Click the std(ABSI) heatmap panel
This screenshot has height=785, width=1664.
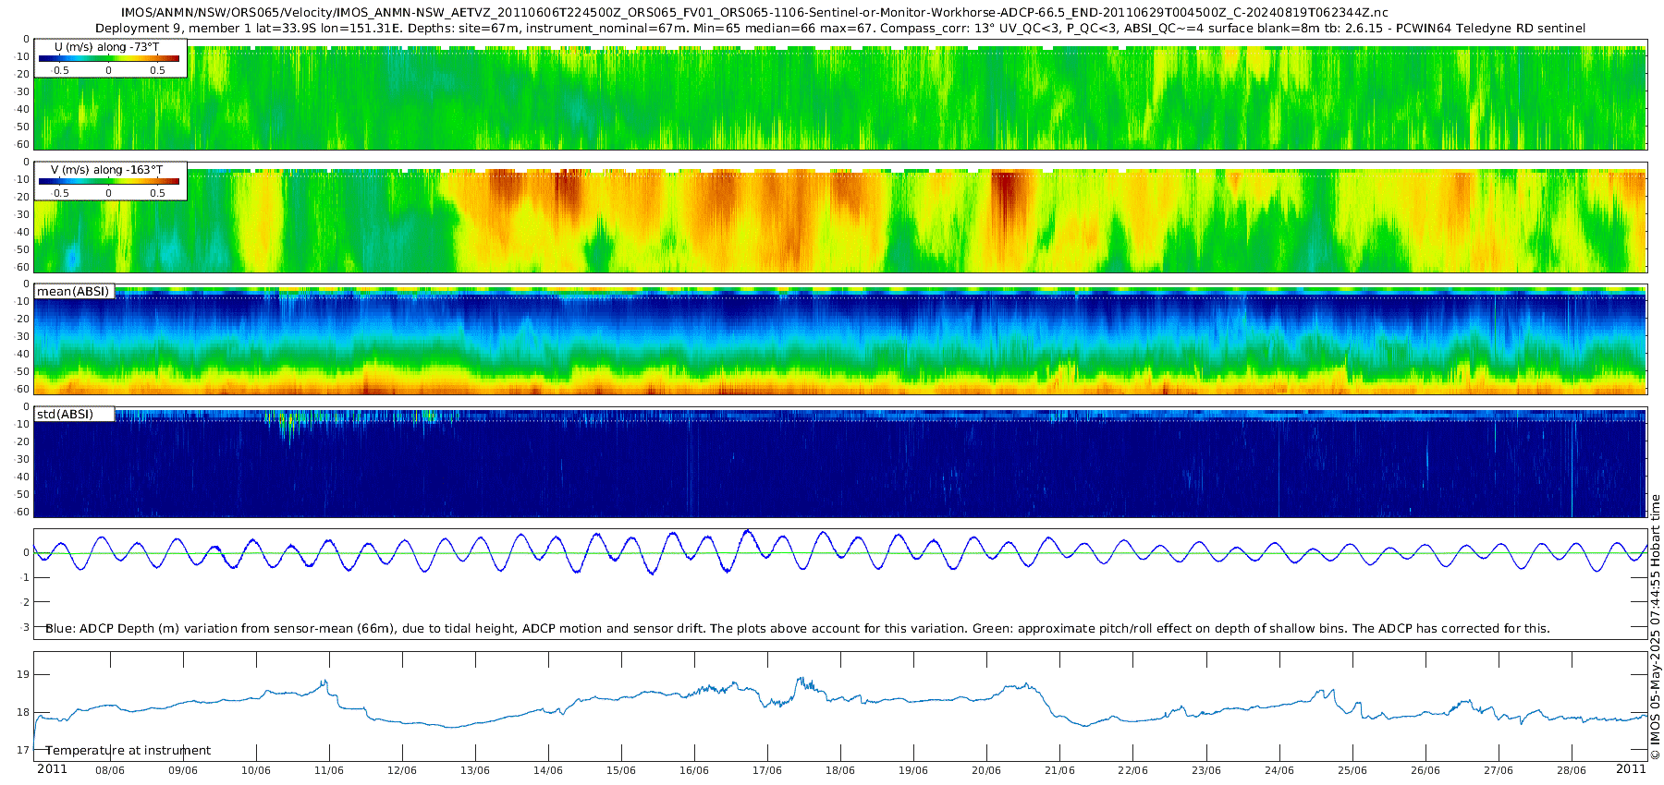pos(840,463)
